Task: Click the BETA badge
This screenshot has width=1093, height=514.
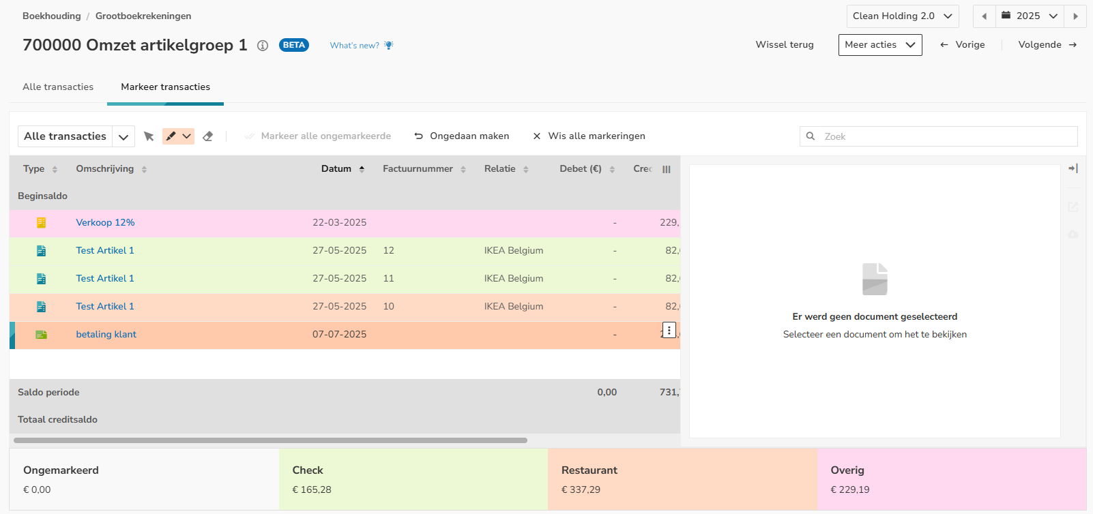Action: (294, 46)
